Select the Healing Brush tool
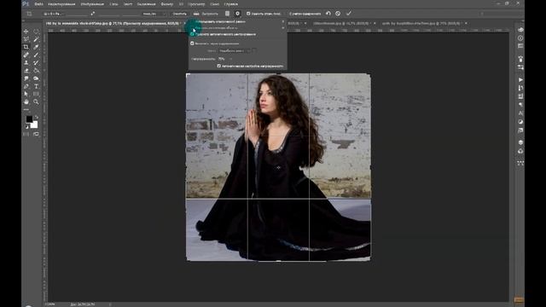The width and height of the screenshot is (546, 307). [26, 55]
